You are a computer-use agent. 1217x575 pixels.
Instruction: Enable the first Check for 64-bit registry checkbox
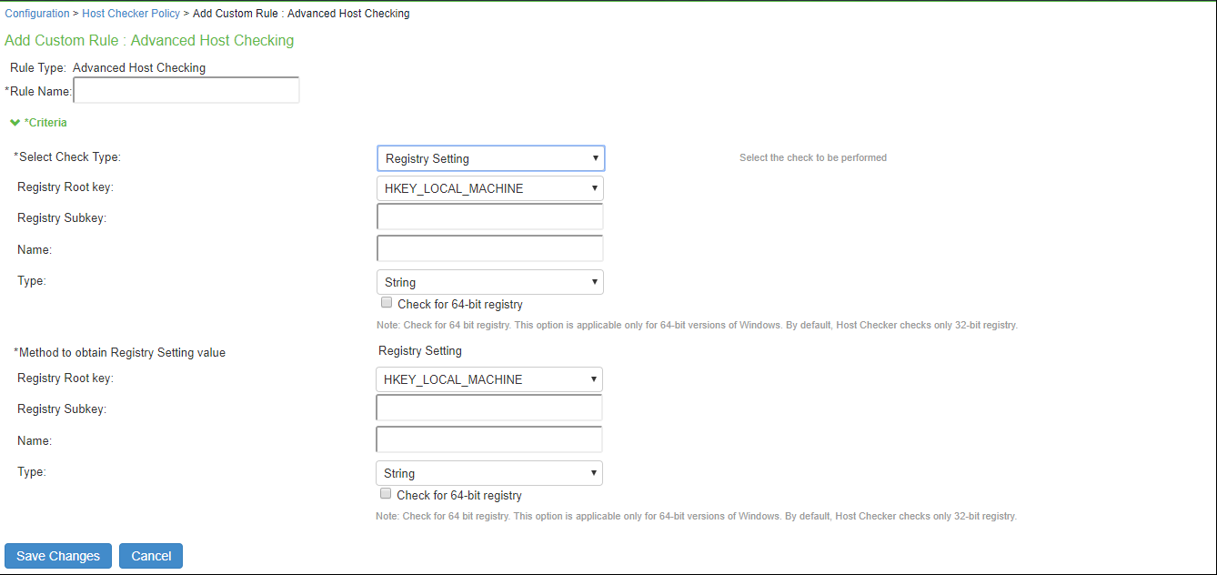(x=387, y=303)
